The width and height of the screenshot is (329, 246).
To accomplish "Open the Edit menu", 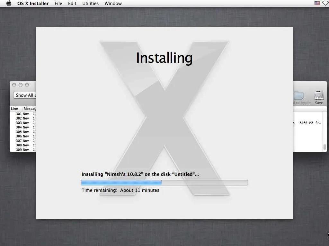I will pos(72,4).
